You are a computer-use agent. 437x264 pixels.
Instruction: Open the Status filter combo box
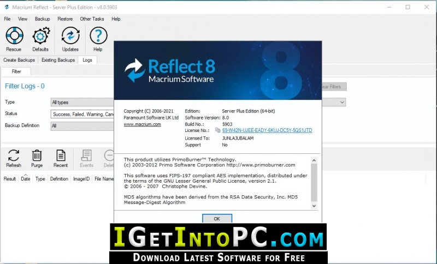82,114
